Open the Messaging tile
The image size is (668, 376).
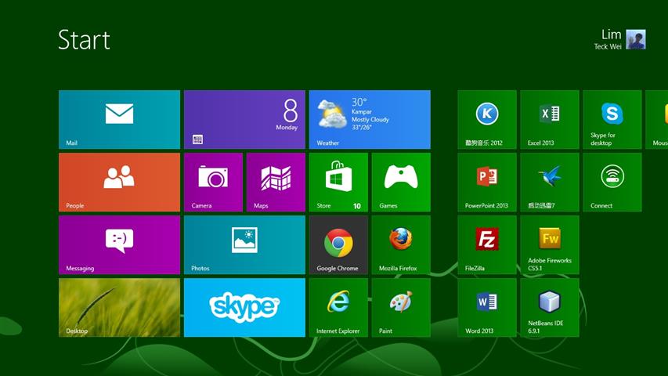(x=119, y=244)
